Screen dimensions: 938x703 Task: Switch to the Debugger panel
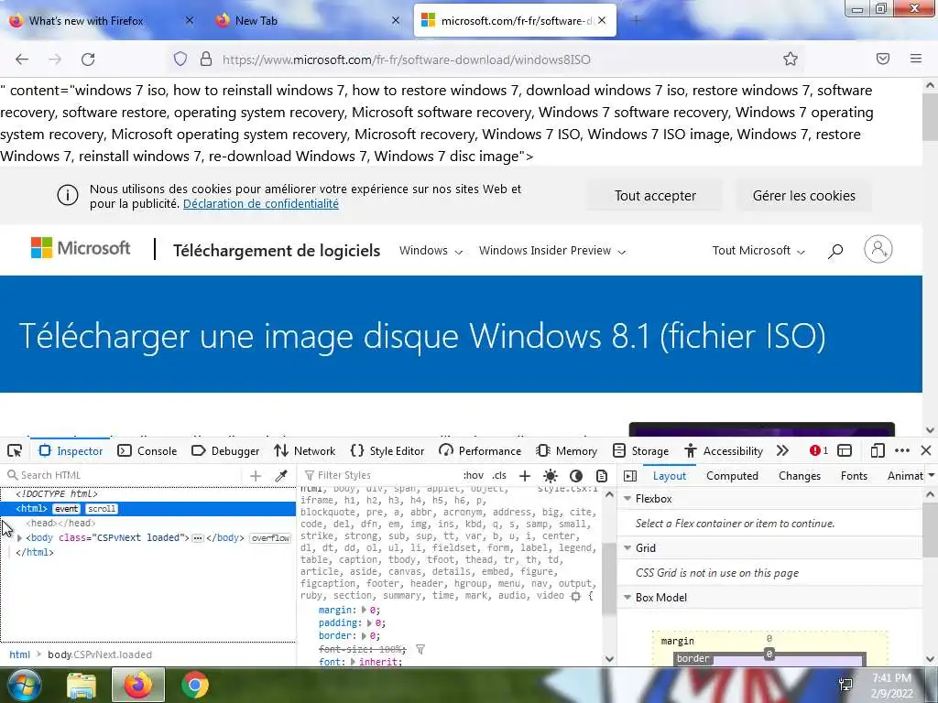(225, 450)
